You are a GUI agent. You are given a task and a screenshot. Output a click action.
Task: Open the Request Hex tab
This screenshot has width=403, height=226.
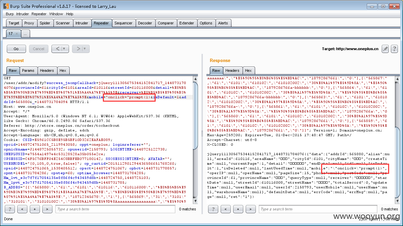(x=63, y=70)
